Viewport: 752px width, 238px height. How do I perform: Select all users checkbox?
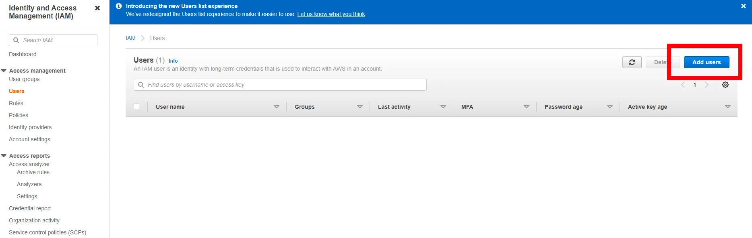pos(136,106)
